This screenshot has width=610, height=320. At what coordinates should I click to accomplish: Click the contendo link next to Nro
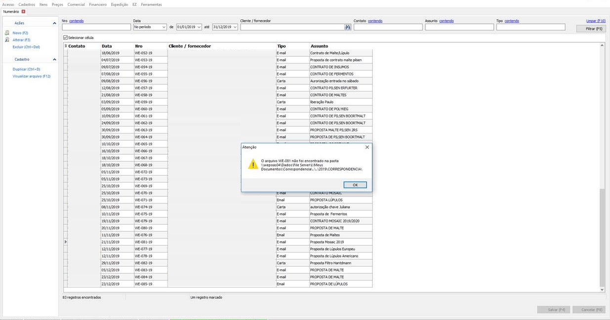(77, 21)
